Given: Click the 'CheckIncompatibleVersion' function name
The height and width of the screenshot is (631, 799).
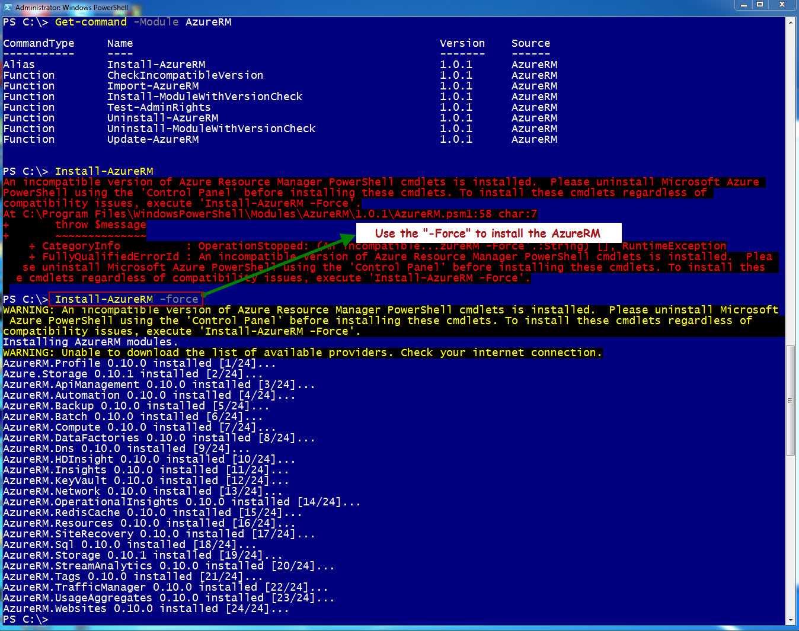Looking at the screenshot, I should [185, 75].
